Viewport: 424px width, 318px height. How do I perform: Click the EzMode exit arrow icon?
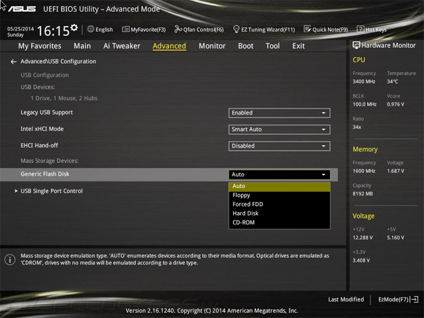coord(414,299)
